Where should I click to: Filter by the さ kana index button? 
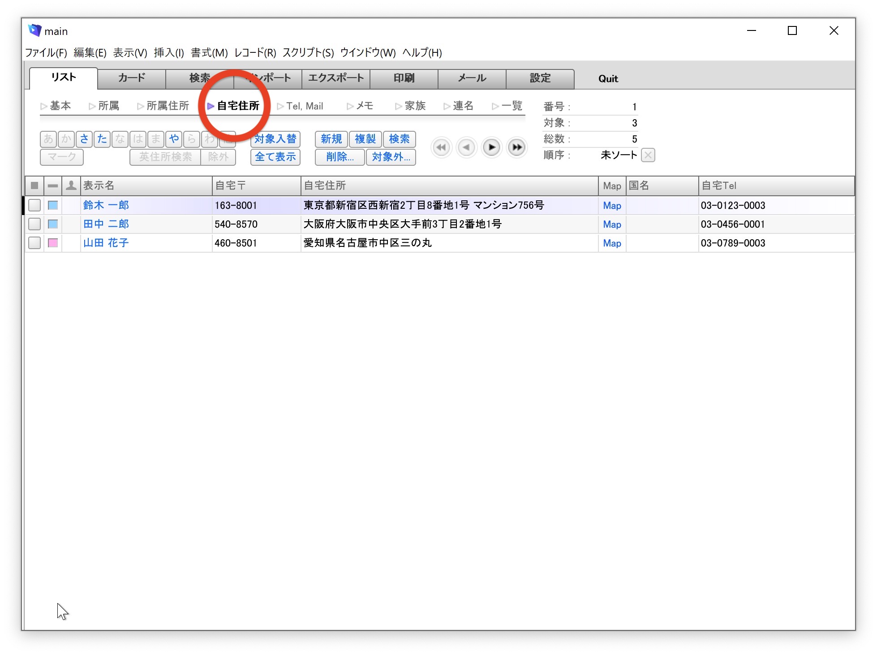coord(84,139)
